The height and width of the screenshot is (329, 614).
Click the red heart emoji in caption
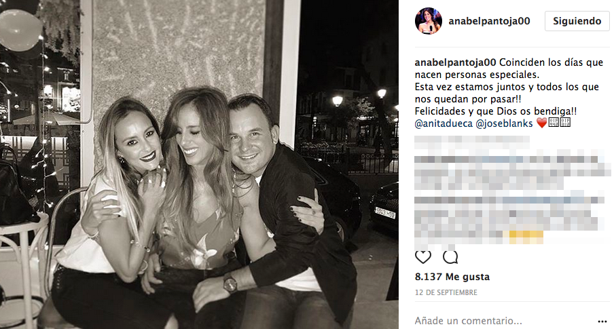541,123
